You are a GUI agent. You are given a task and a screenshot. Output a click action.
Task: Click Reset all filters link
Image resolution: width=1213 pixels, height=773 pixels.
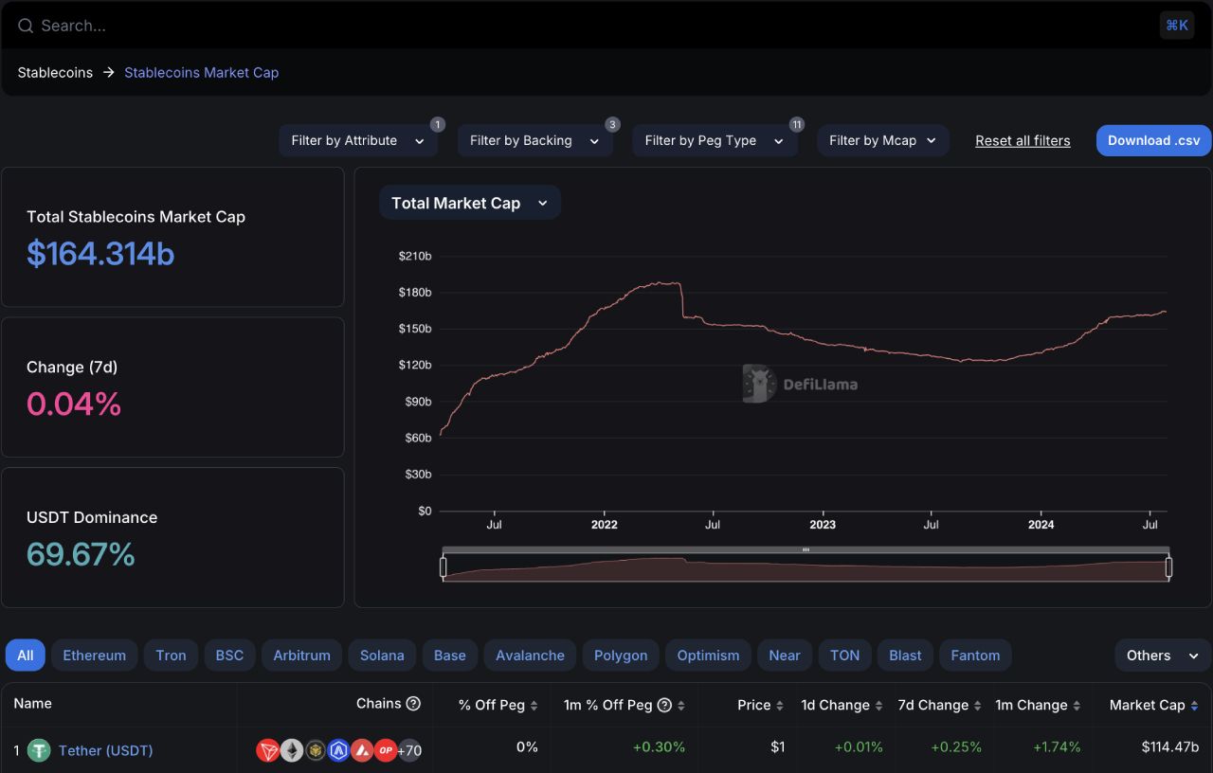pyautogui.click(x=1023, y=140)
